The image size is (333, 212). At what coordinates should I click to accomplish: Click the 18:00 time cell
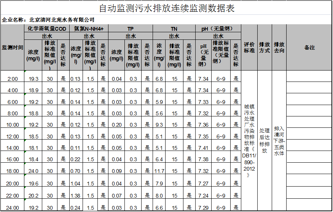[x=13, y=168]
